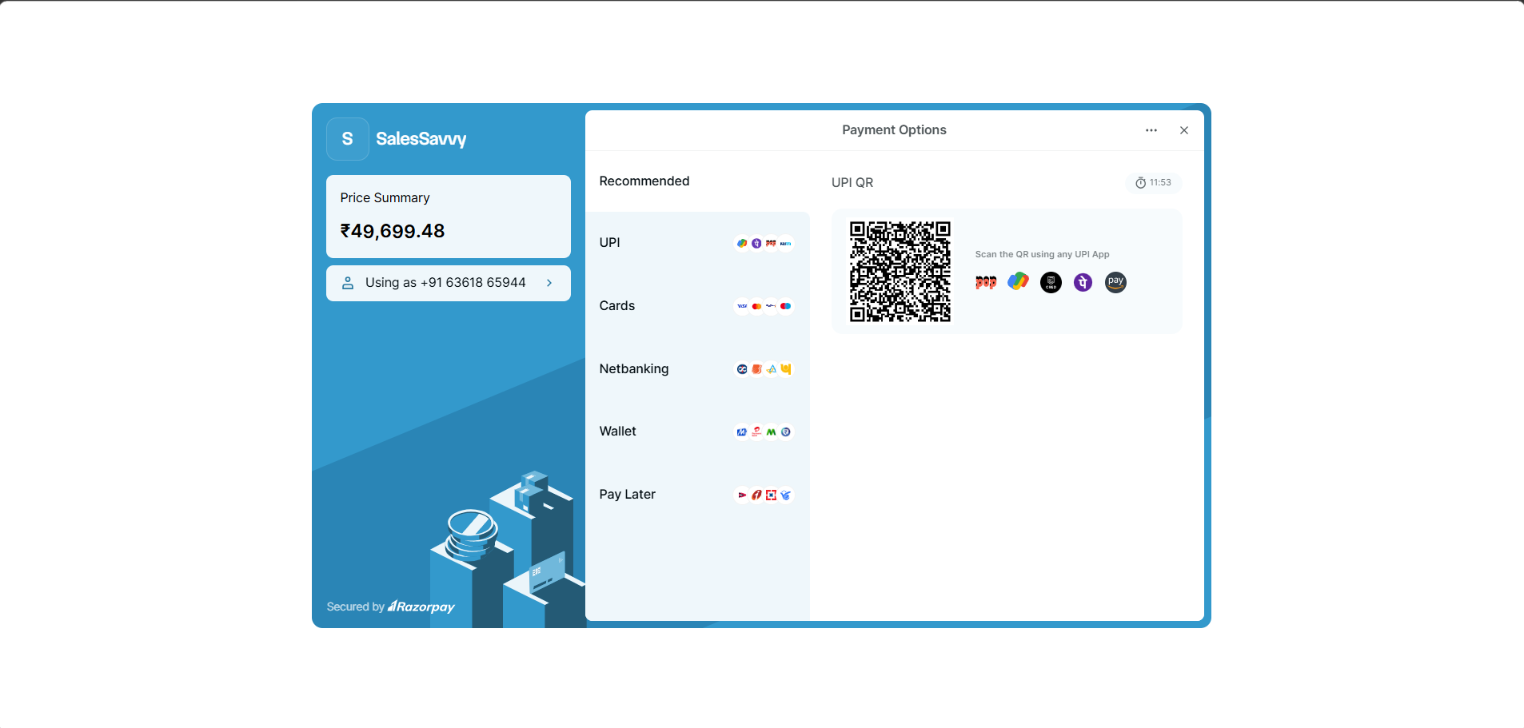Viewport: 1524px width, 728px height.
Task: Open more options via the three-dot menu
Action: pos(1151,129)
